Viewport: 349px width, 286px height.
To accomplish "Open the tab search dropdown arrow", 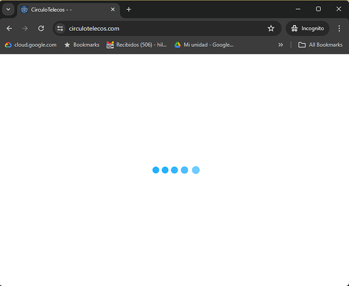I will [x=8, y=9].
